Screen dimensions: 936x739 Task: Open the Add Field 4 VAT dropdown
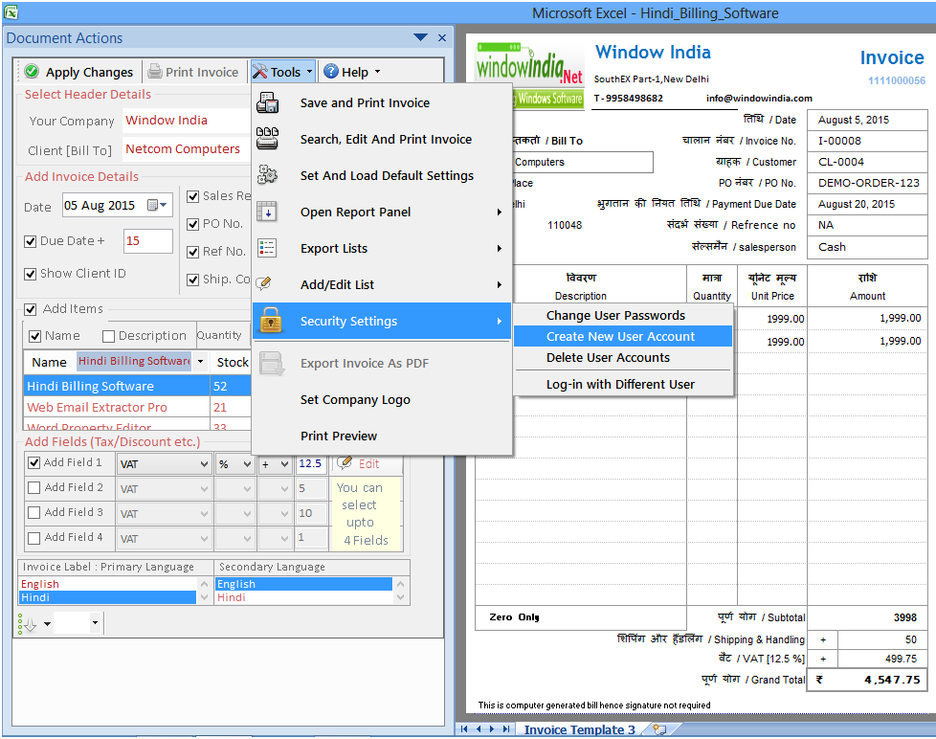click(x=204, y=539)
